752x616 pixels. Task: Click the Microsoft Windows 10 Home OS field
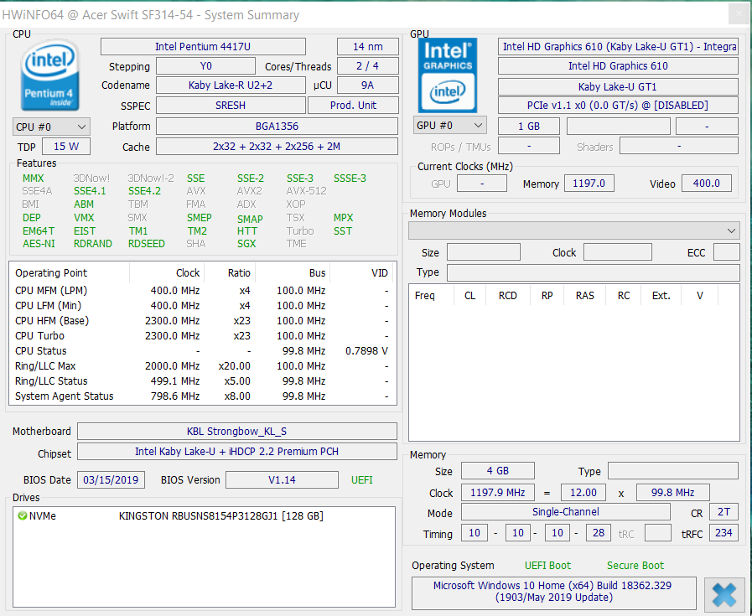(553, 592)
